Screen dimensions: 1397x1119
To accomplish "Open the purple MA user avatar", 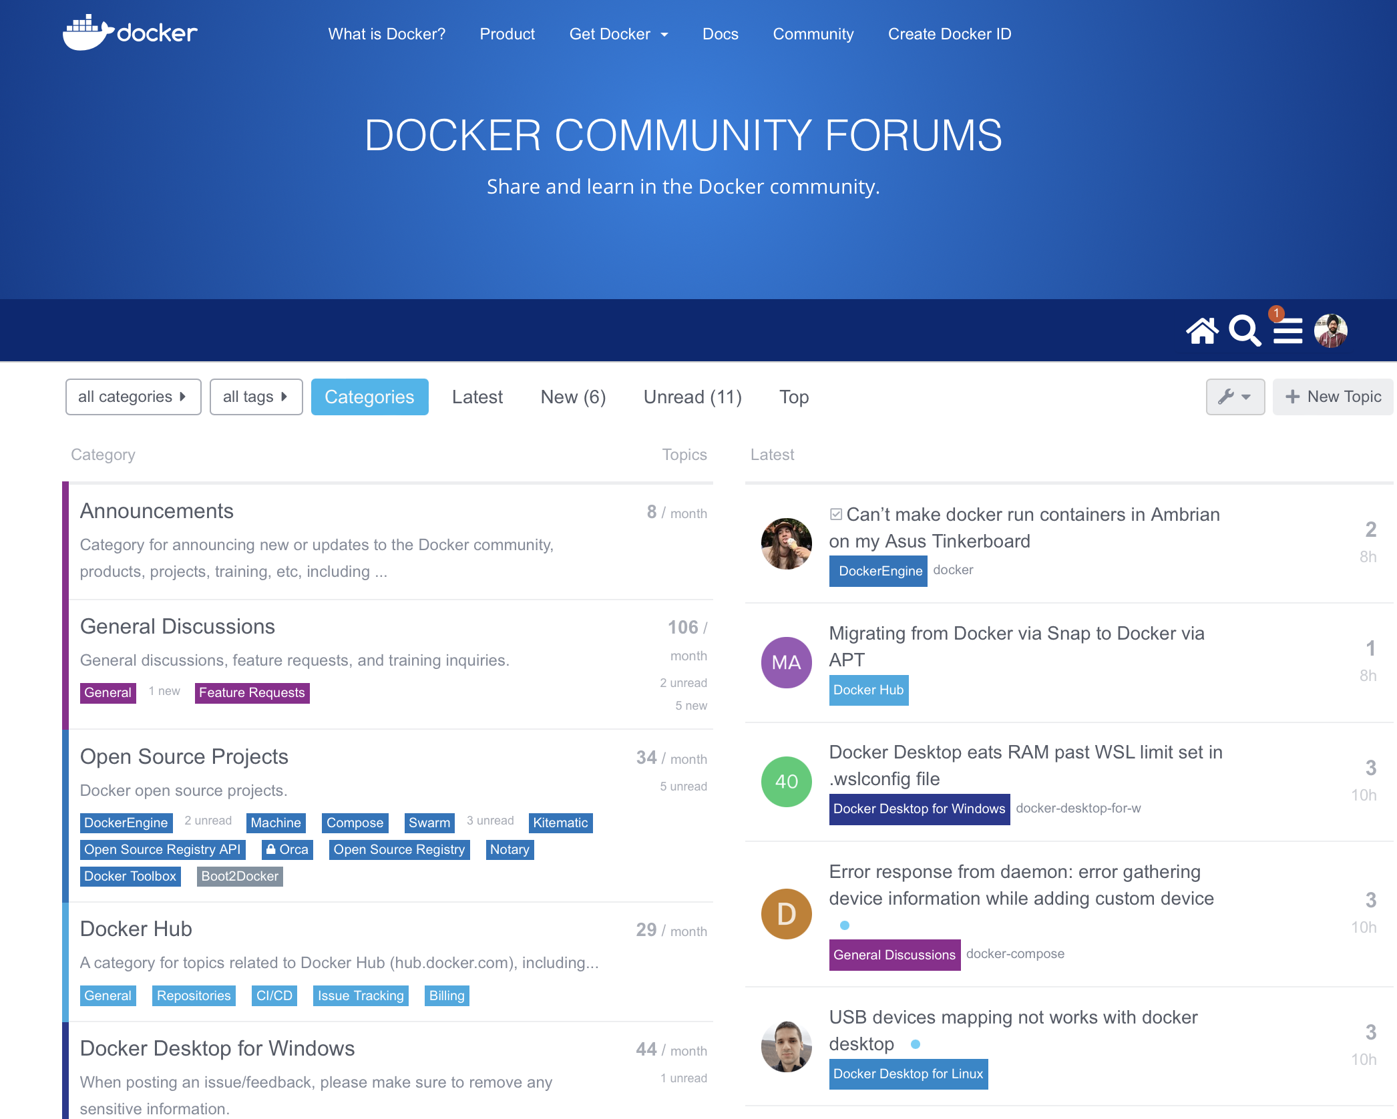I will (786, 662).
